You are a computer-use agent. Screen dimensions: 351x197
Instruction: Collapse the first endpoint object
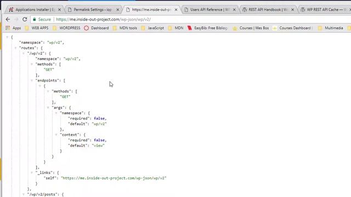coord(40,86)
